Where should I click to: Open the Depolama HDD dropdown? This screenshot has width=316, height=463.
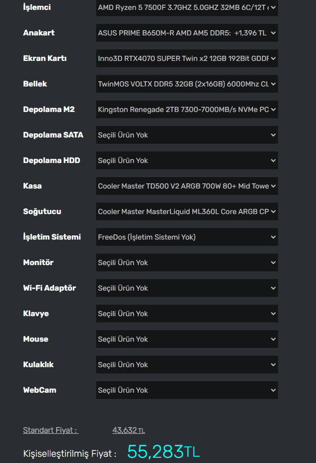(187, 160)
